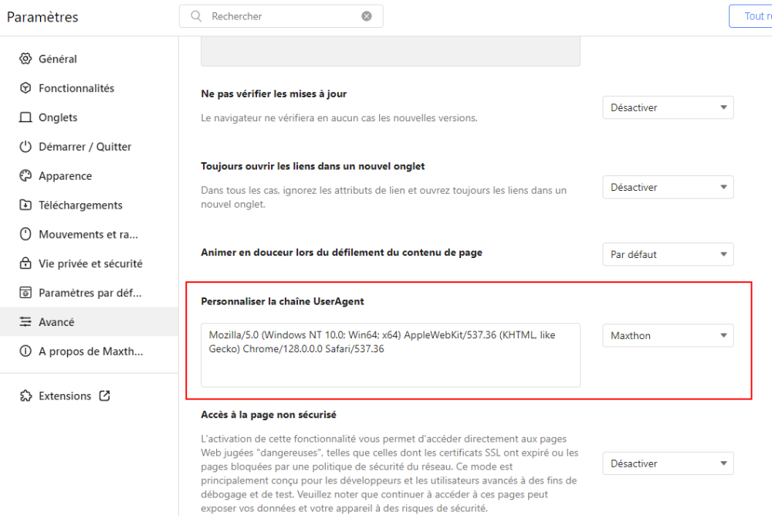Click the Démarrer / Quitter power icon
Image resolution: width=772 pixels, height=516 pixels.
(x=25, y=147)
